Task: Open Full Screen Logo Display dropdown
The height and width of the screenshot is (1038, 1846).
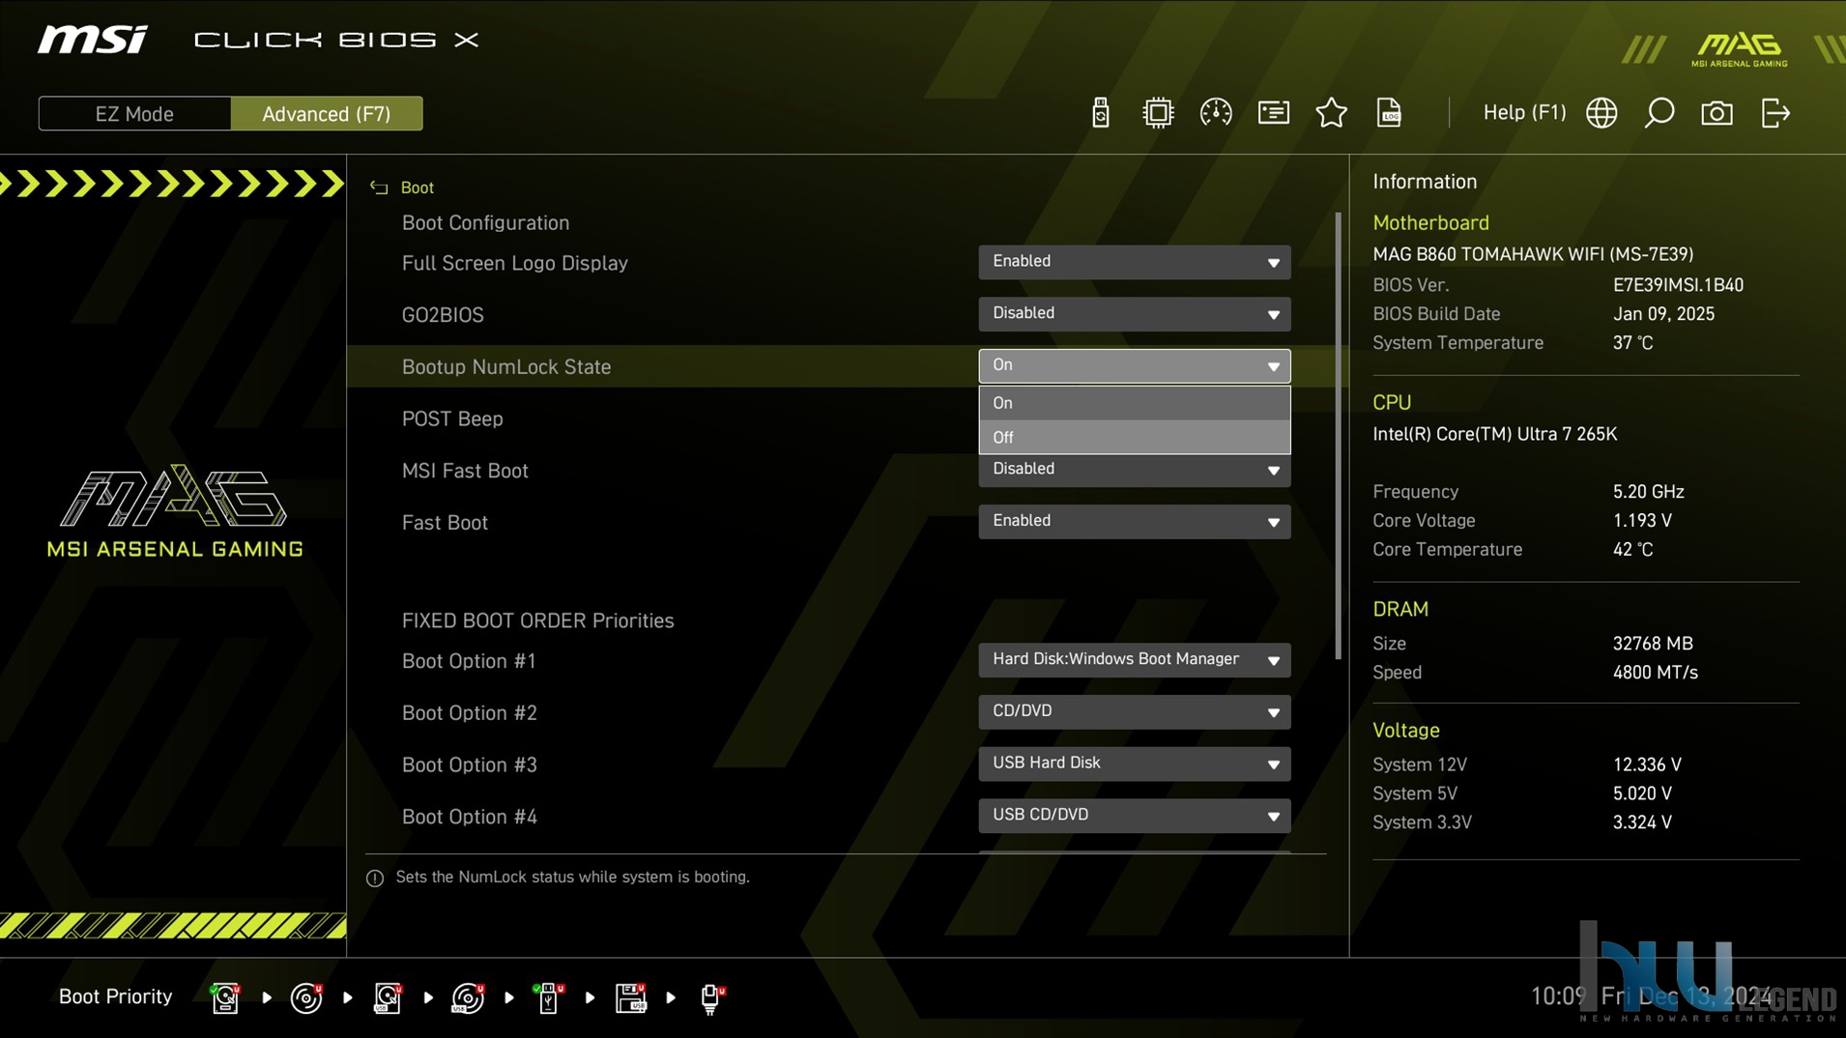Action: tap(1134, 262)
